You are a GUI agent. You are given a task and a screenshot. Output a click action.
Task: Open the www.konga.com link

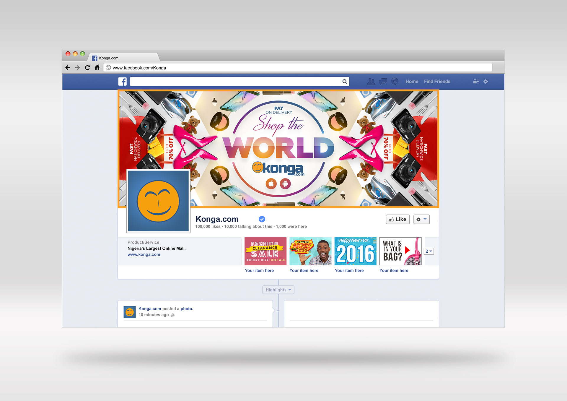coord(144,254)
